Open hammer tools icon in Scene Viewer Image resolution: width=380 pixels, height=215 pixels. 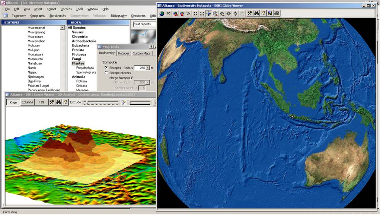point(52,102)
